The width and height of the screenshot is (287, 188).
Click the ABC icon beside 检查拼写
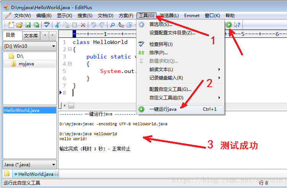(x=141, y=44)
